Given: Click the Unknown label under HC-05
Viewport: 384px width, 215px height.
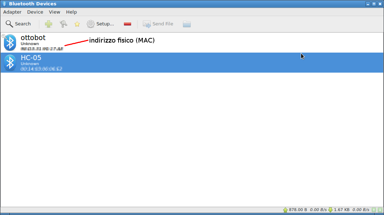Looking at the screenshot, I should (x=30, y=64).
